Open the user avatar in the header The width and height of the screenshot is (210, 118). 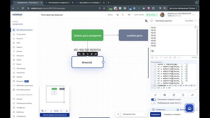pos(162,15)
